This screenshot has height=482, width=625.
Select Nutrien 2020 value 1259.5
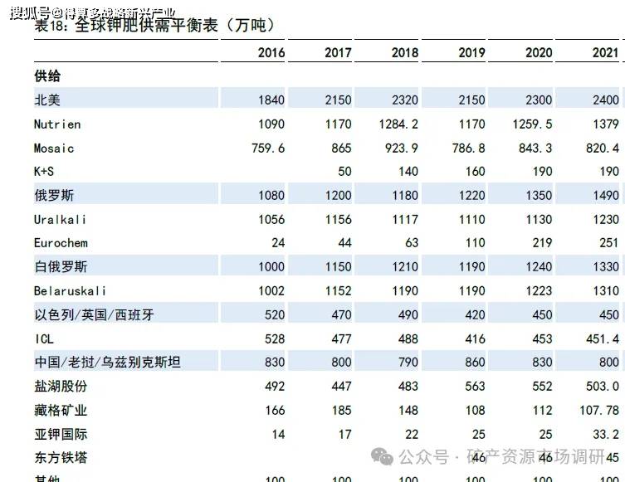click(533, 124)
